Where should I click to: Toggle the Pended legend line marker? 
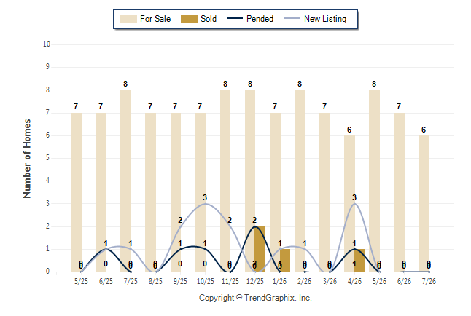(235, 18)
